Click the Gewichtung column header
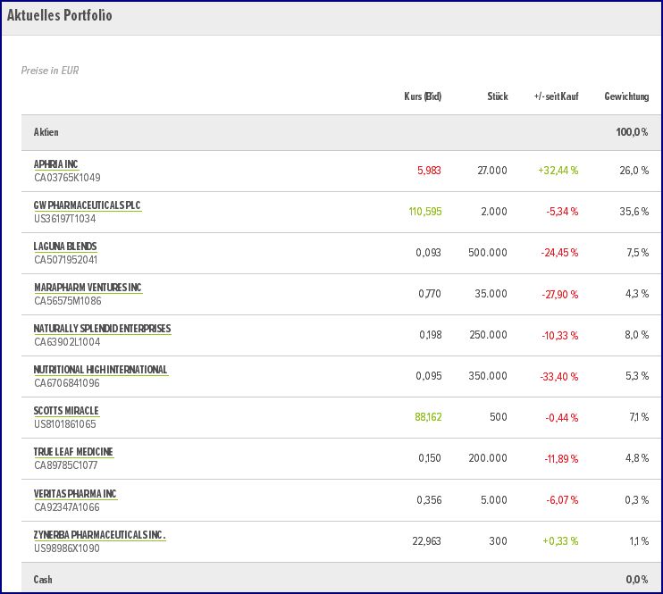The image size is (663, 594). pos(626,96)
